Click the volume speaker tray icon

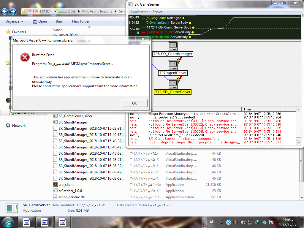coord(243,222)
